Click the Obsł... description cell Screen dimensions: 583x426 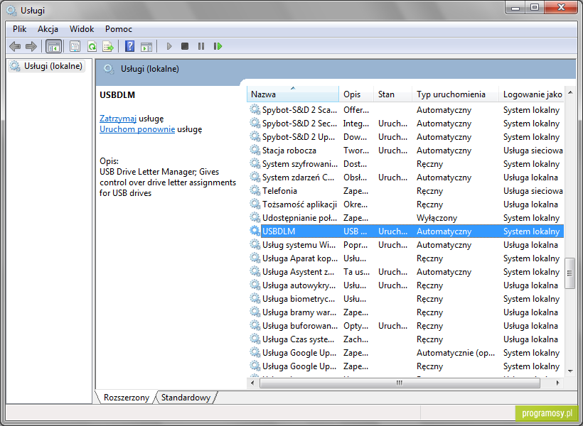point(355,177)
